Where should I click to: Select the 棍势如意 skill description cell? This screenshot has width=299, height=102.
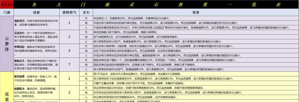coord(37,79)
